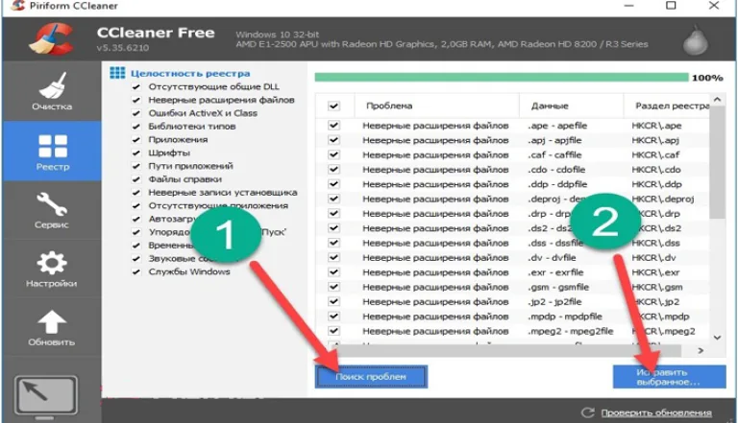The width and height of the screenshot is (738, 423).
Task: Toggle Пути приложений checkbox
Action: point(136,166)
